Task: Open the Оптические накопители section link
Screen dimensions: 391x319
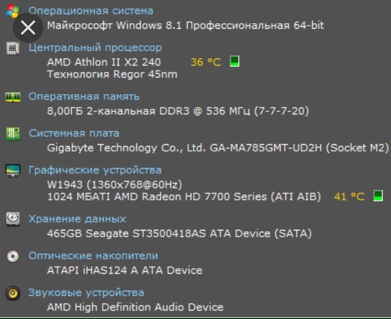Action: pos(93,255)
